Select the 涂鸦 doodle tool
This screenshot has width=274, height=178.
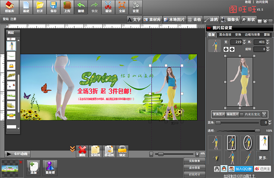[x=211, y=19]
